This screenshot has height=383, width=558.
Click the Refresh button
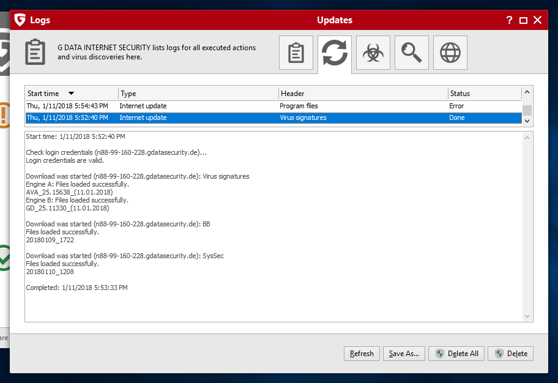[362, 354]
